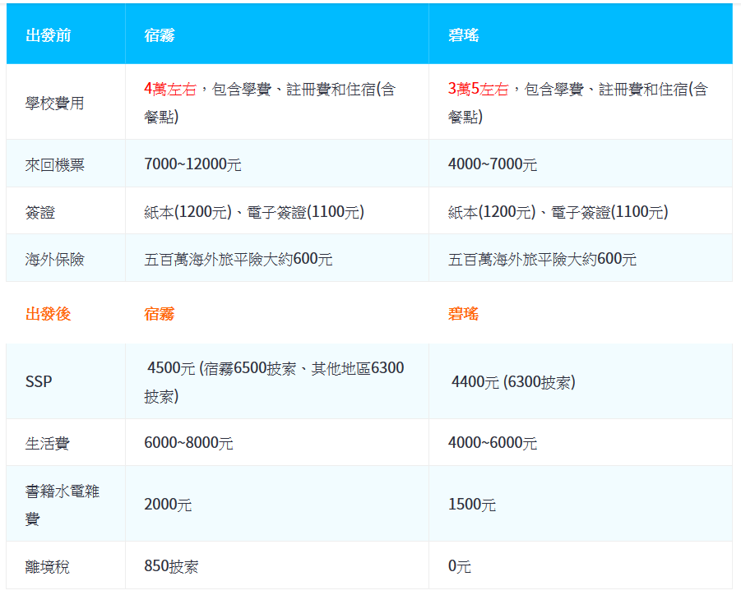Click the orange 出發後 section heading

(x=48, y=314)
